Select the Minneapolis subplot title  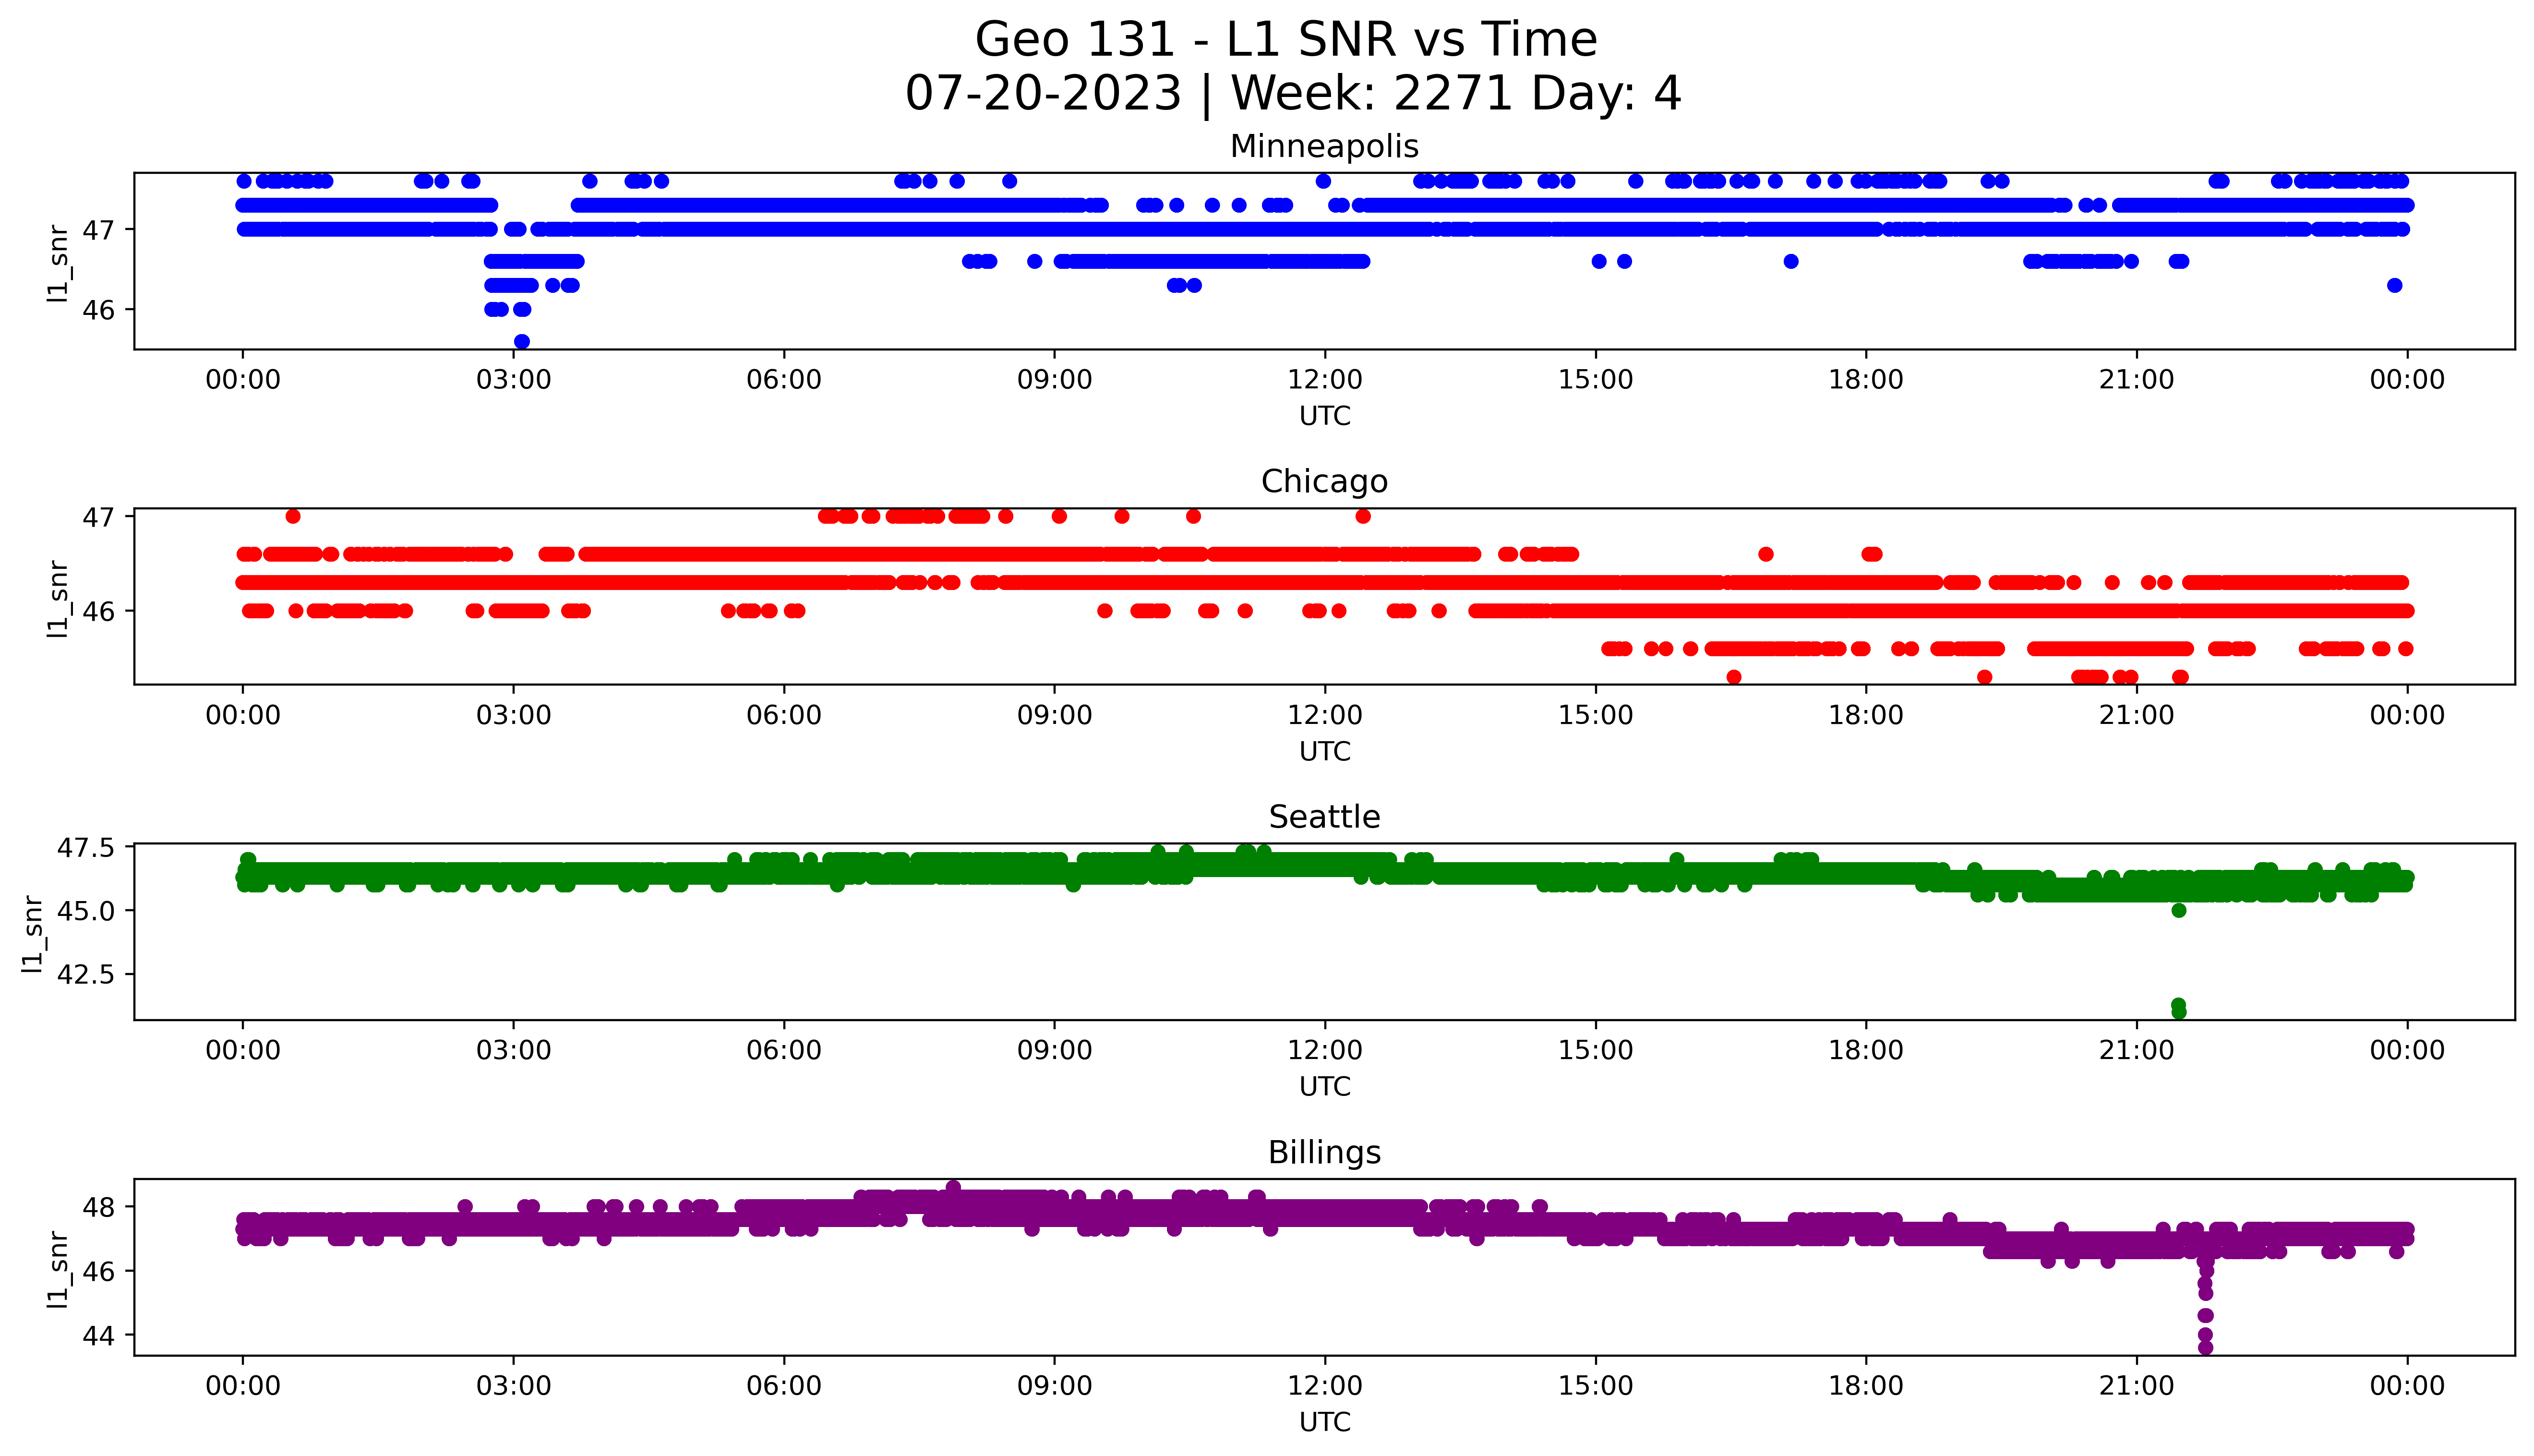(x=1323, y=146)
